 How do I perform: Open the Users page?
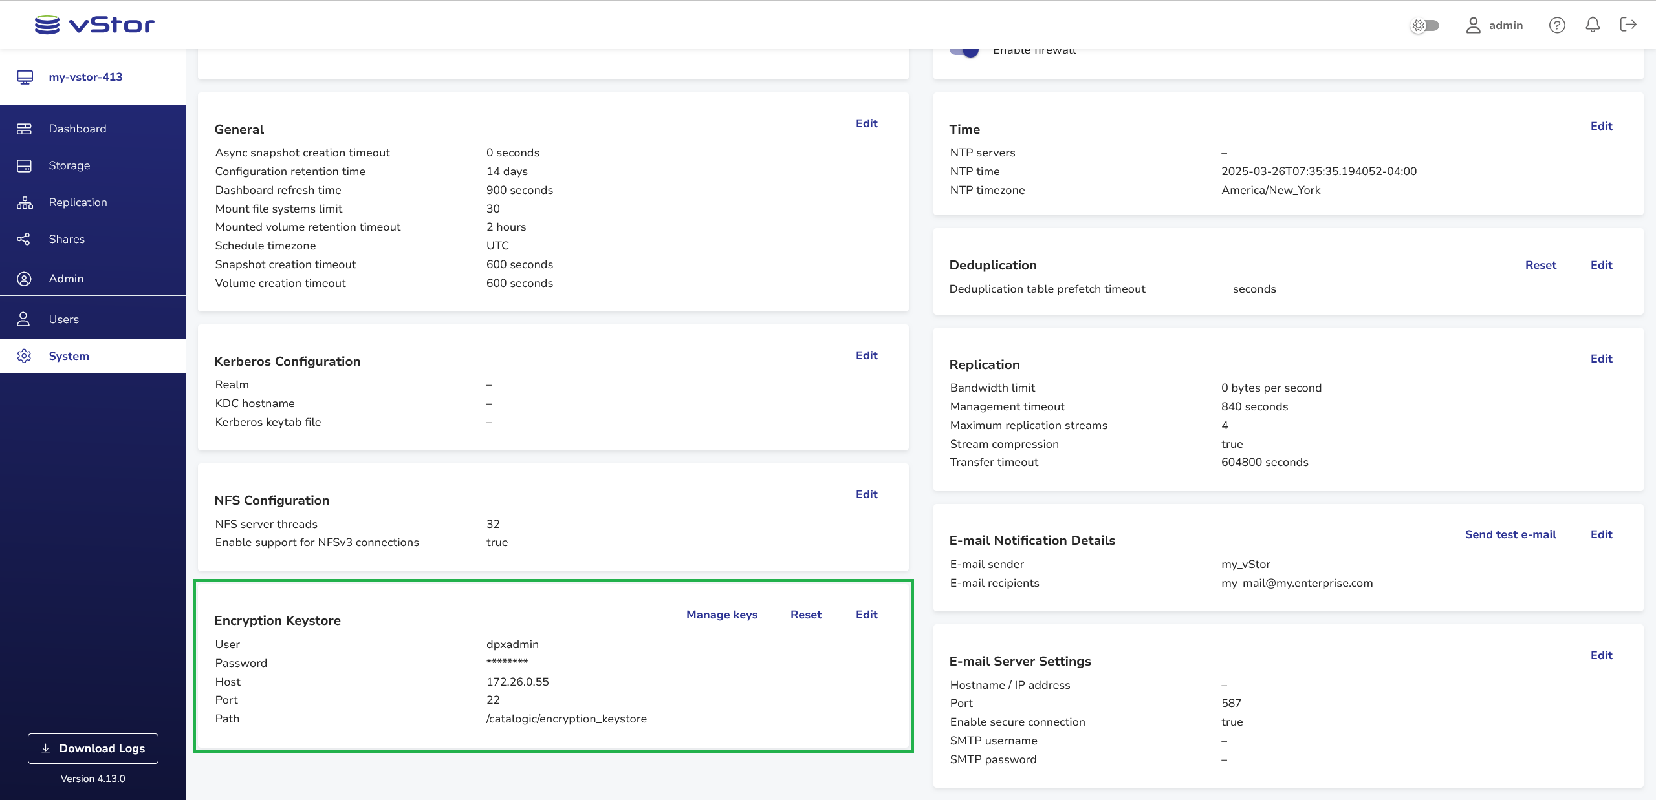pos(63,319)
